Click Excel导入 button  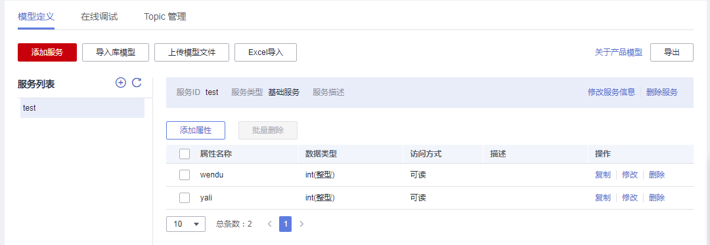point(266,52)
